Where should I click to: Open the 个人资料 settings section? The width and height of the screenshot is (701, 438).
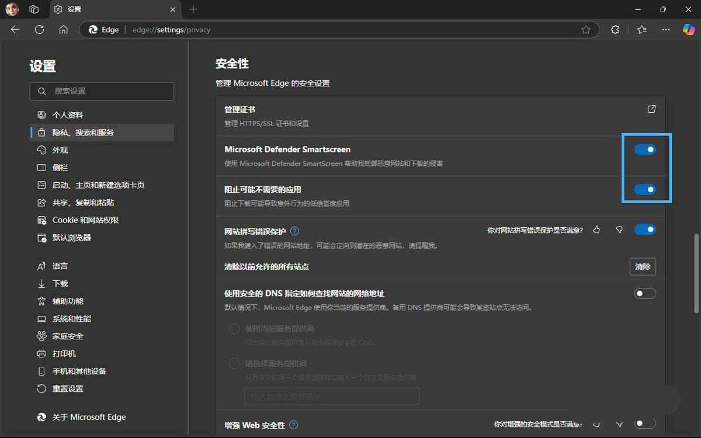[102, 115]
